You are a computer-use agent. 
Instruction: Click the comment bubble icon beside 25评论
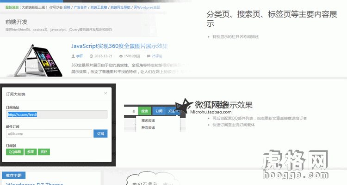[x=148, y=56]
